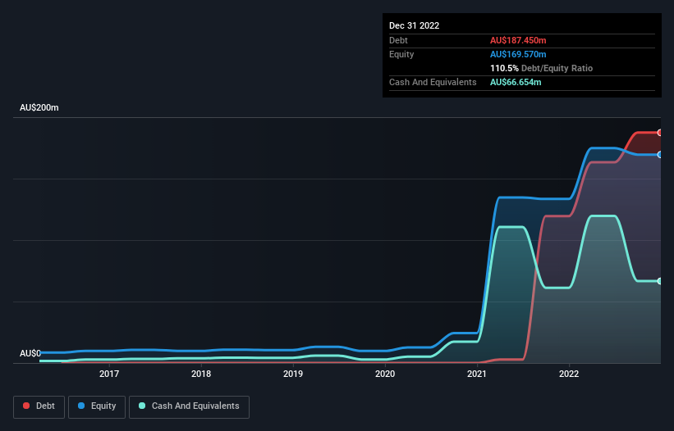674x431 pixels.
Task: Click Cash And Equivalents label in tooltip
Action: click(433, 82)
